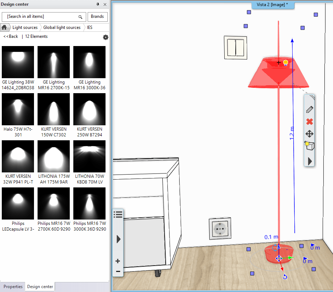Click the pin icon on Design center panel
This screenshot has width=333, height=292.
97,4
